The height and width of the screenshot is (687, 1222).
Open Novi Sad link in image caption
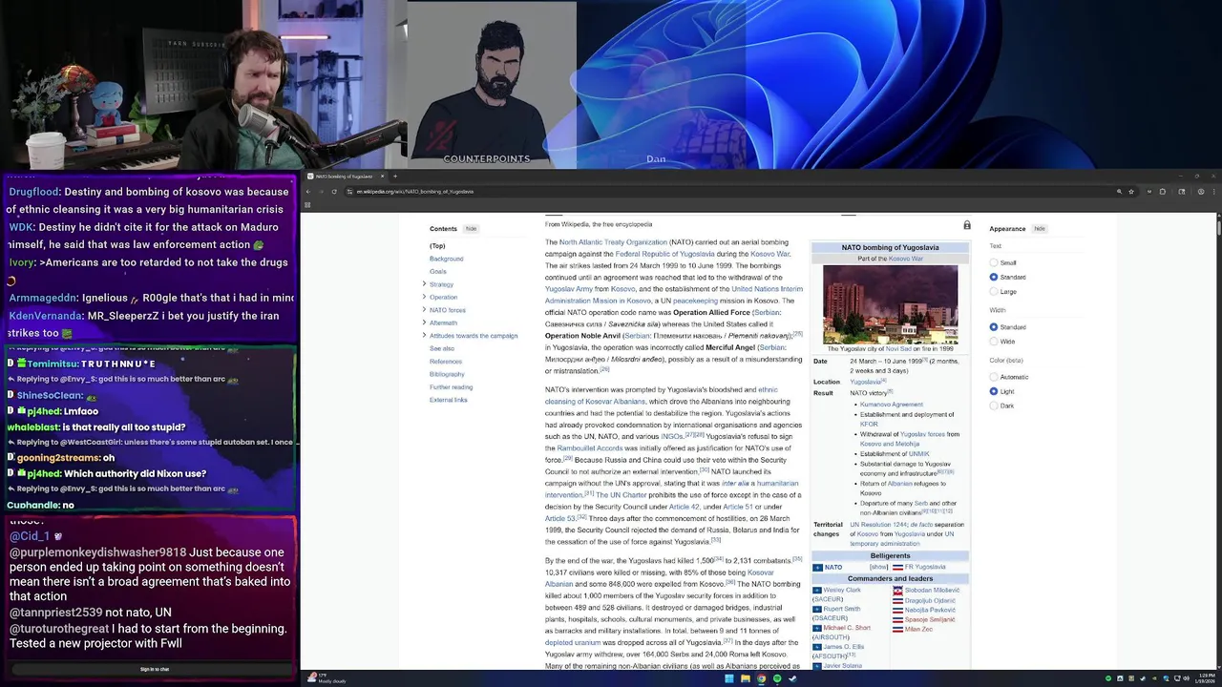coord(898,348)
